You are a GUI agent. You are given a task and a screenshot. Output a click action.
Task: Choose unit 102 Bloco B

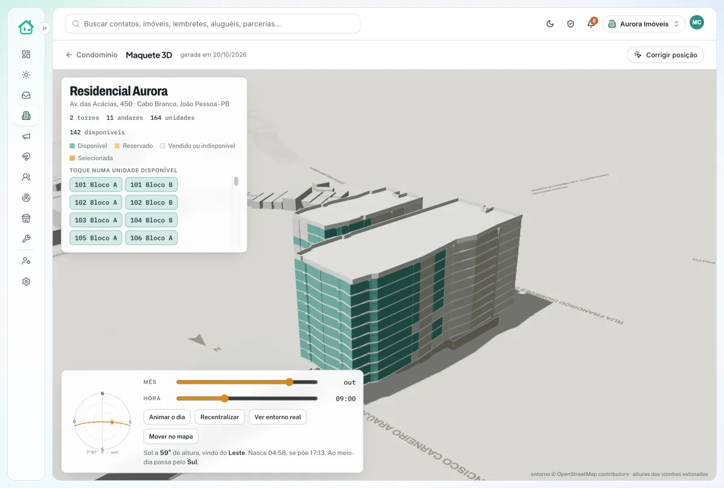[151, 202]
